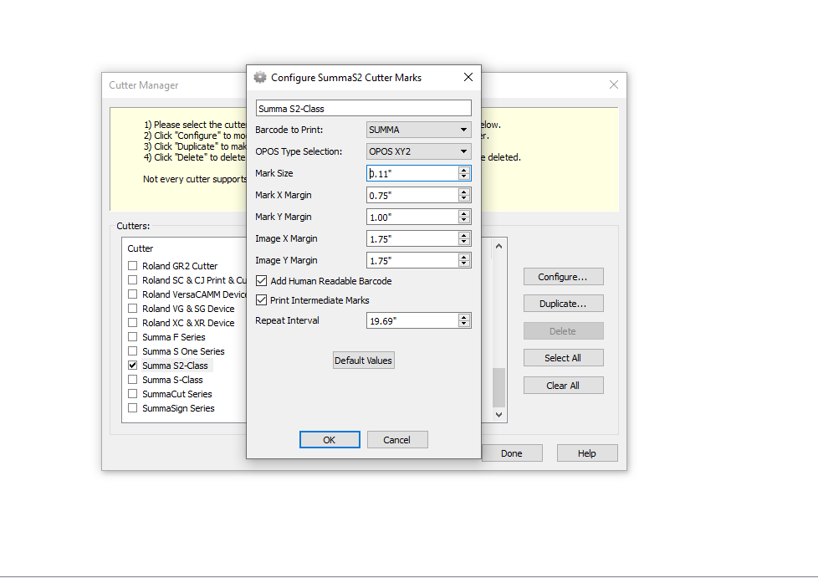Open the OPOS Type Selection dropdown

[419, 151]
